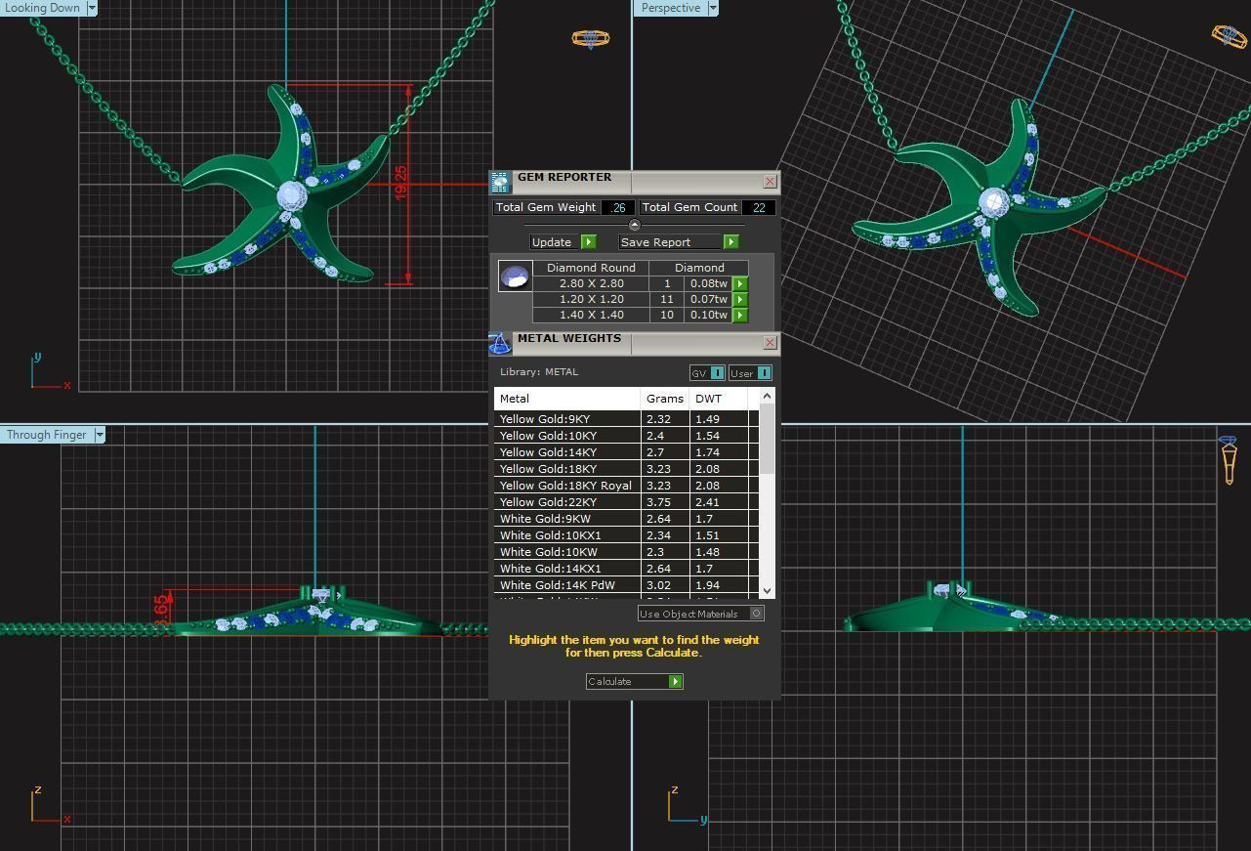Click the Update button
This screenshot has height=851, width=1251.
tap(563, 242)
